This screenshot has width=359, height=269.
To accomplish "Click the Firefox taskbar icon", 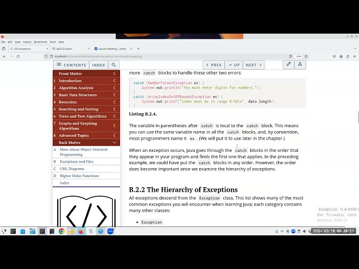I will 81,231.
